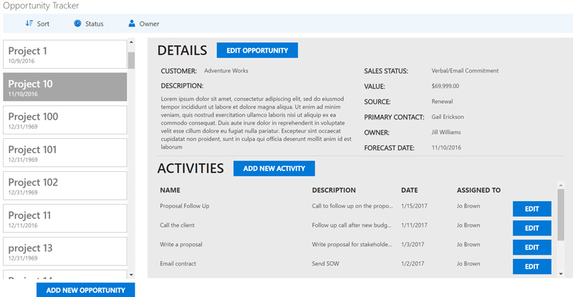Click the 1/3/2017 date cell
The width and height of the screenshot is (573, 297).
pyautogui.click(x=413, y=244)
